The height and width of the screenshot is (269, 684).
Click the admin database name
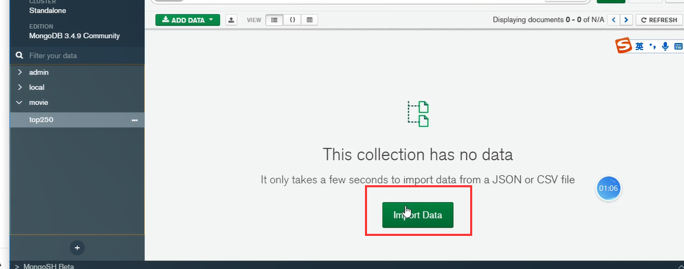tap(39, 73)
